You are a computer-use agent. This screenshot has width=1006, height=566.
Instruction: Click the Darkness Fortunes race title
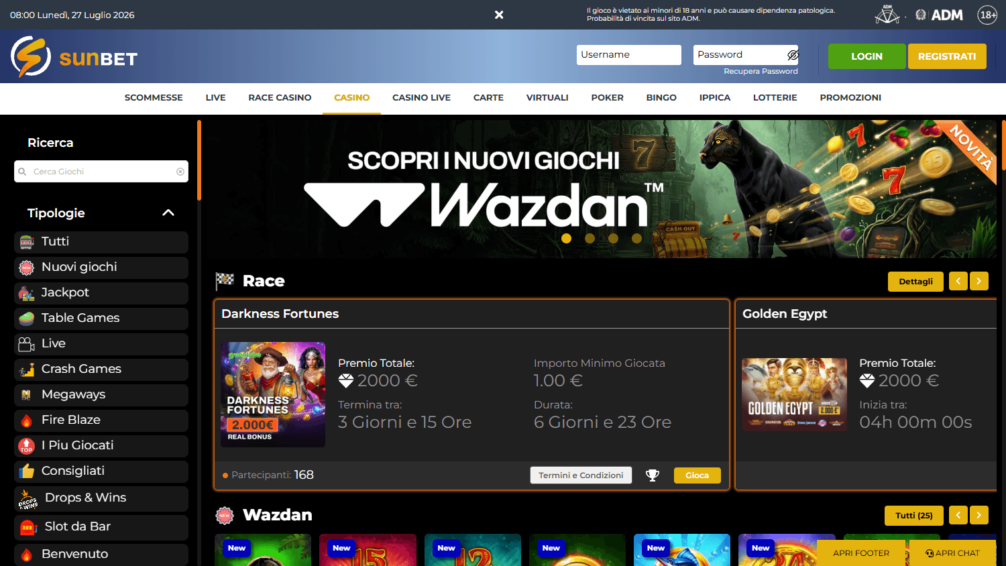click(x=280, y=314)
